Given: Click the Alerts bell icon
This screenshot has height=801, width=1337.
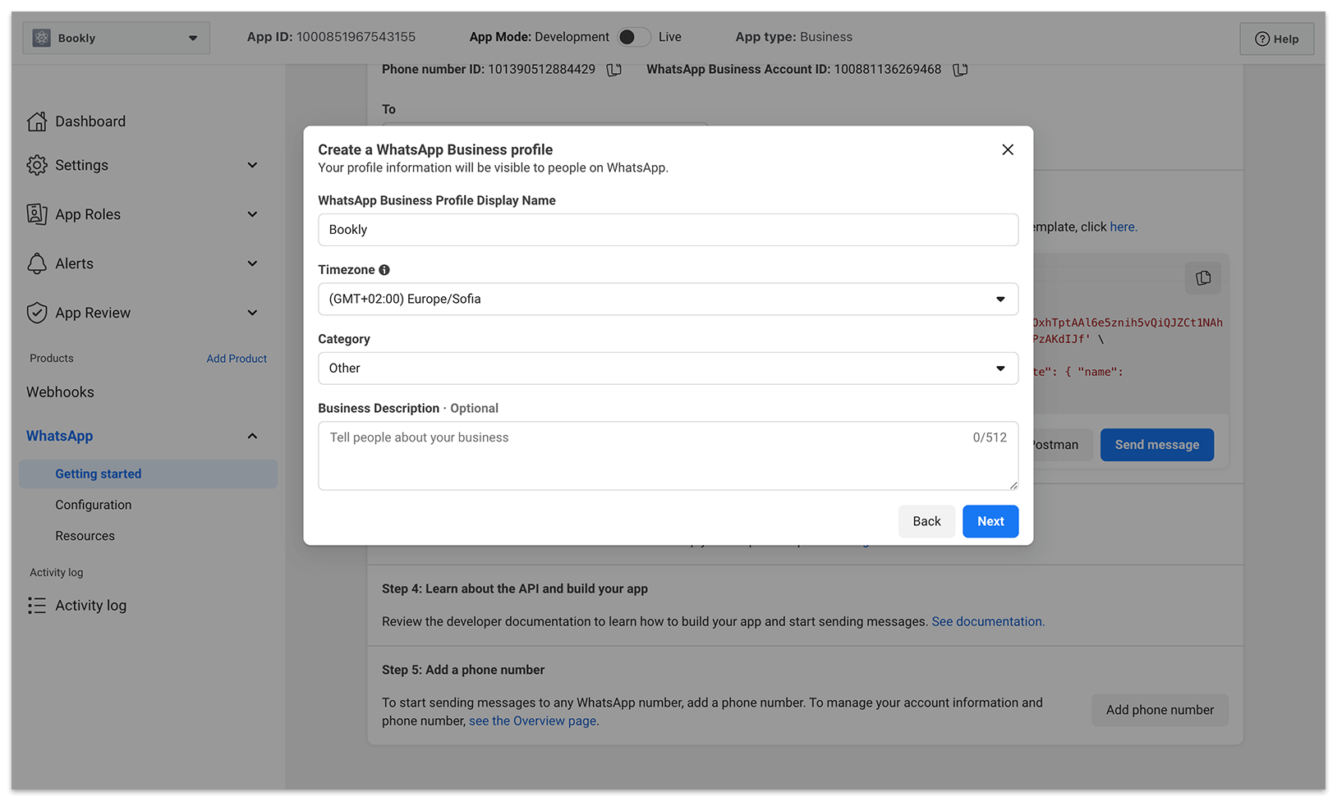Looking at the screenshot, I should [36, 263].
